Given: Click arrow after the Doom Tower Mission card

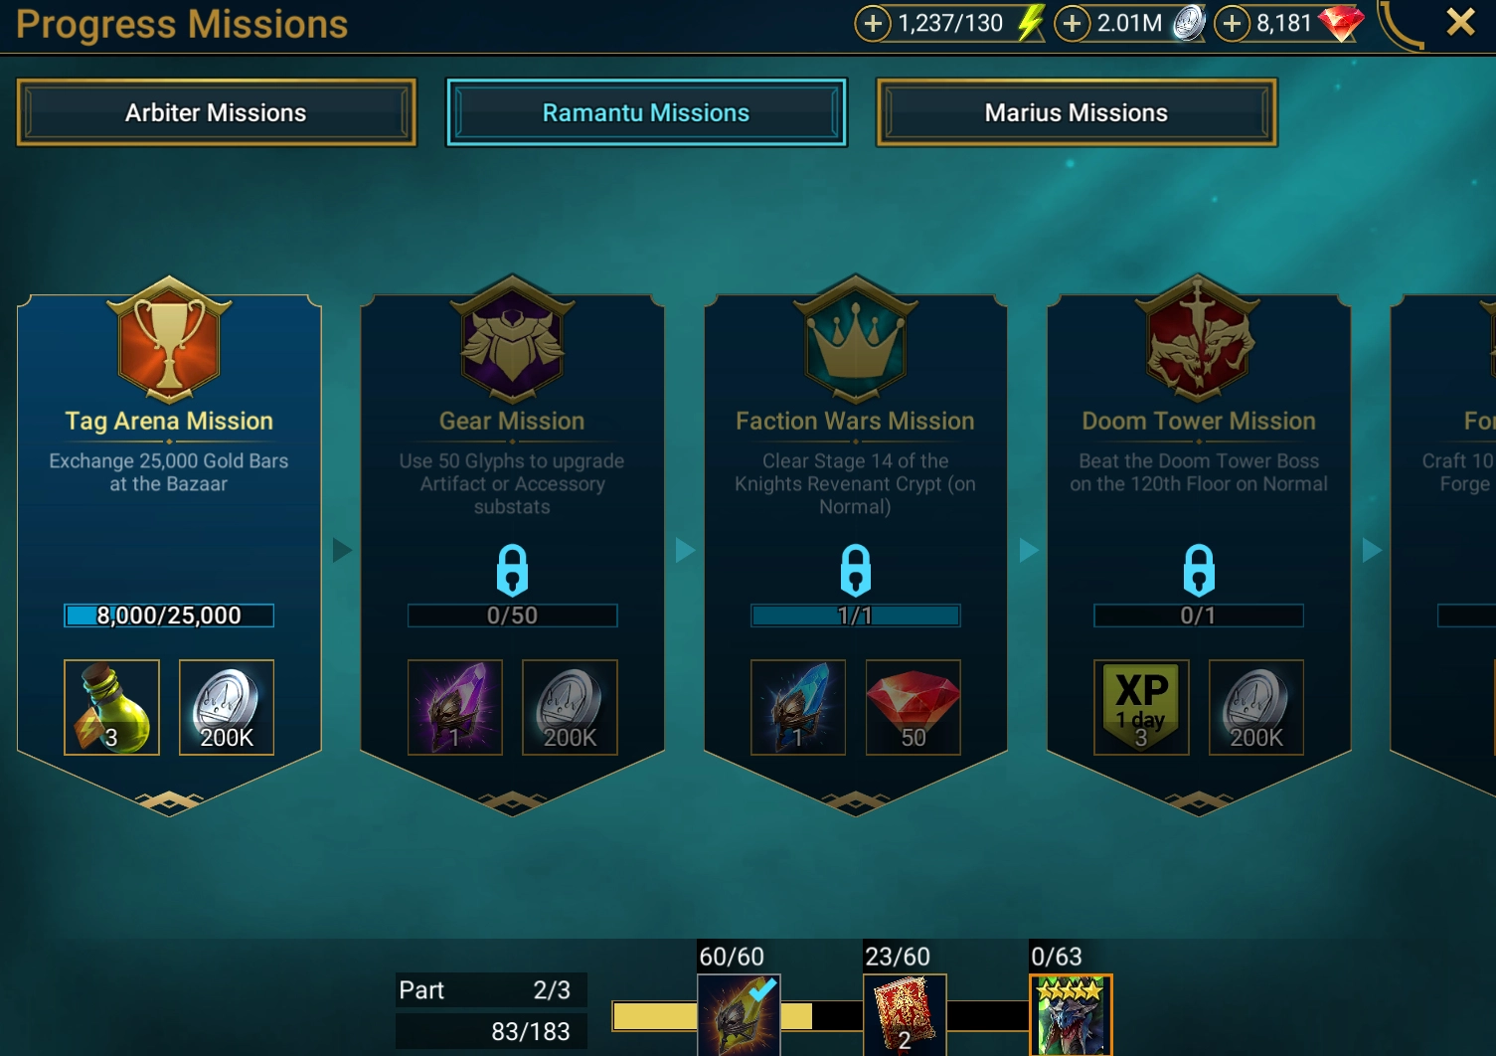Looking at the screenshot, I should pos(1372,550).
